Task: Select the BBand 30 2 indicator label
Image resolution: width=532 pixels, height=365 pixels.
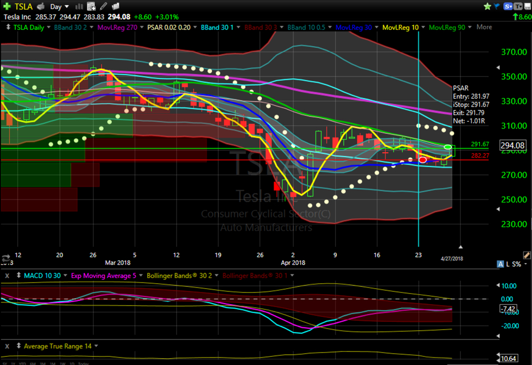Action: tap(70, 27)
